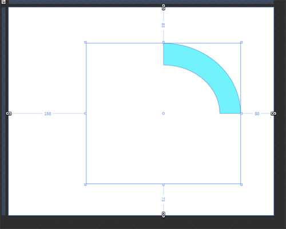Image resolution: width=286 pixels, height=229 pixels.
Task: Toggle the left margin chain-link icon
Action: tap(9, 113)
